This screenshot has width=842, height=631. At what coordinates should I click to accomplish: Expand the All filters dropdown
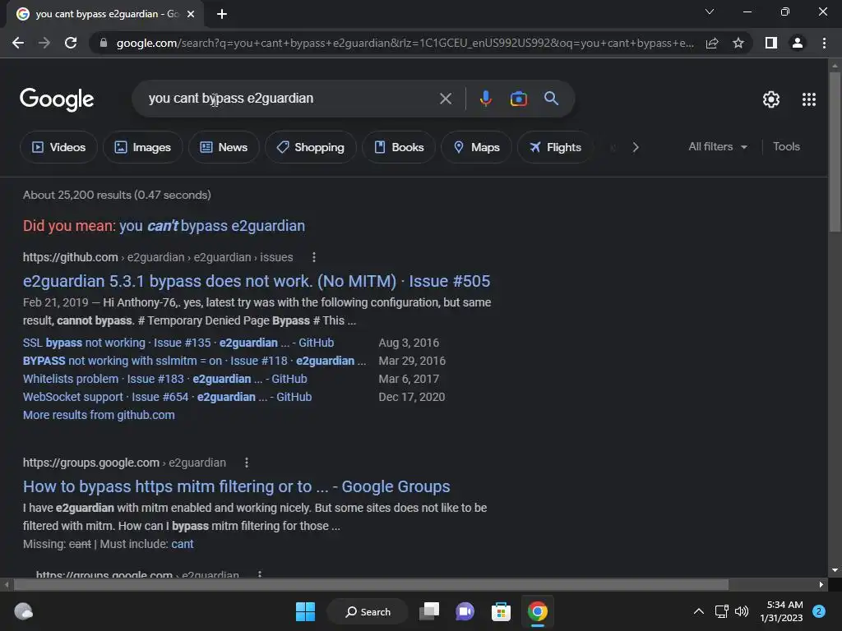click(x=718, y=146)
